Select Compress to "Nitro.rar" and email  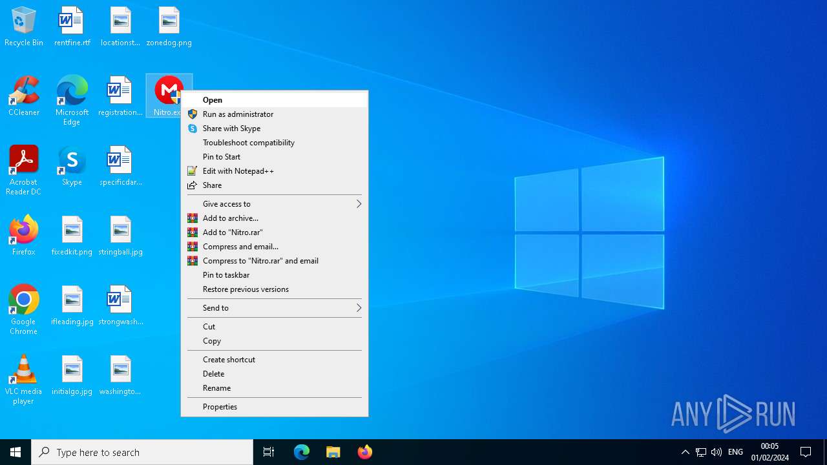point(275,261)
